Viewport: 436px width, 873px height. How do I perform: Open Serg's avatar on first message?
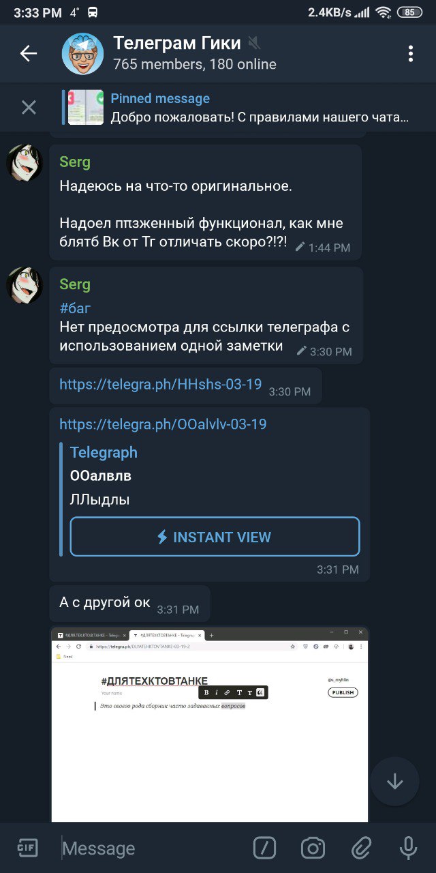[25, 162]
